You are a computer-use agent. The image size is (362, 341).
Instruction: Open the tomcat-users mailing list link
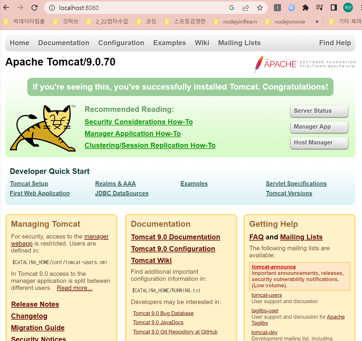[x=267, y=295]
